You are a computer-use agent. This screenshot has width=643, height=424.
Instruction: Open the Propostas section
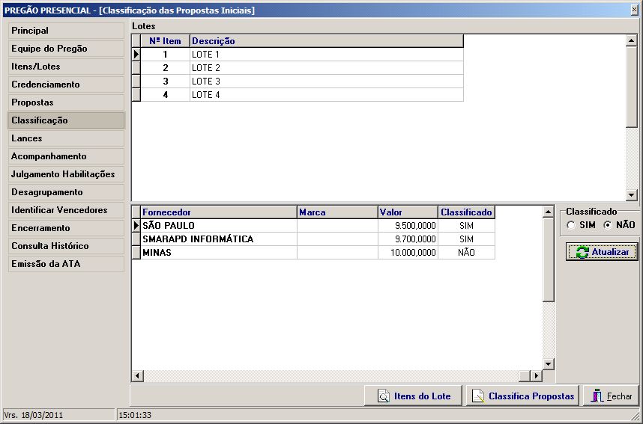coord(66,102)
